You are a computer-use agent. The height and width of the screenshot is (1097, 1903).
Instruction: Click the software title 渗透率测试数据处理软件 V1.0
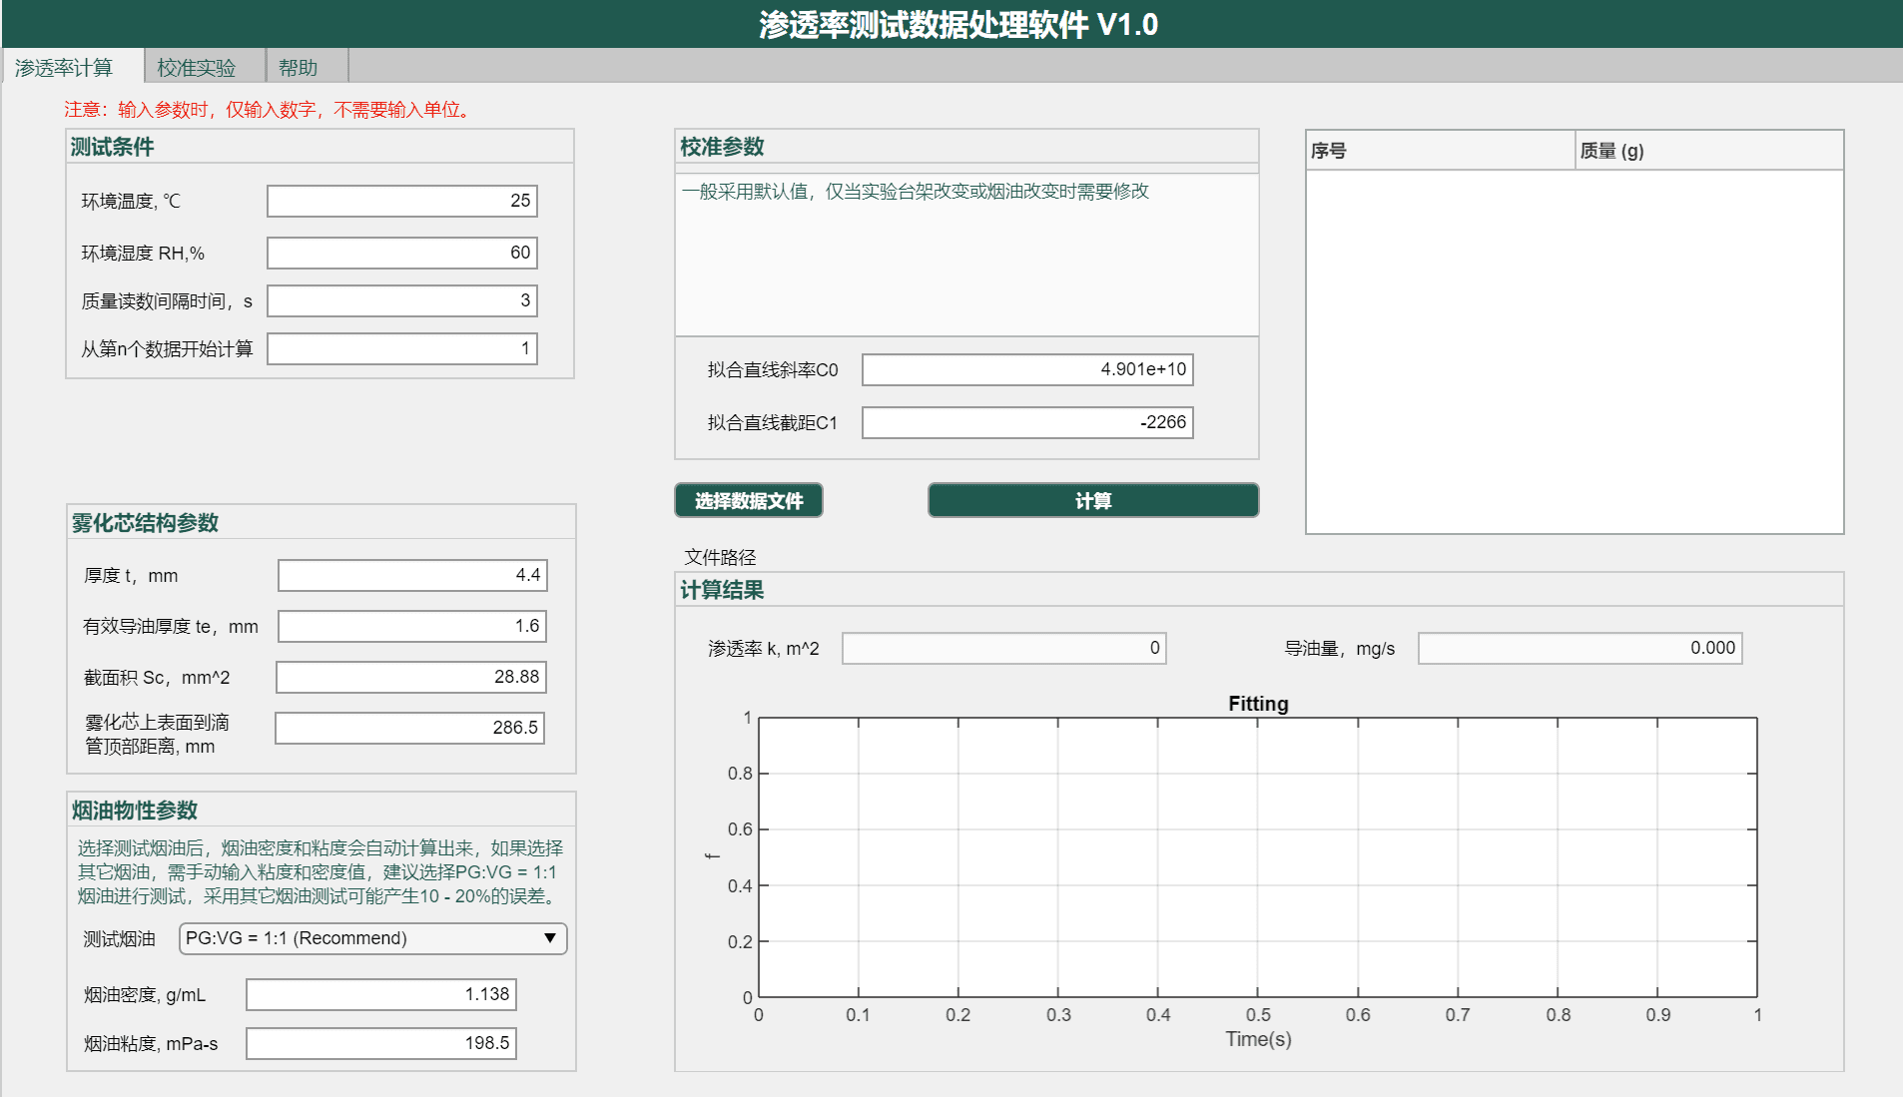(958, 24)
